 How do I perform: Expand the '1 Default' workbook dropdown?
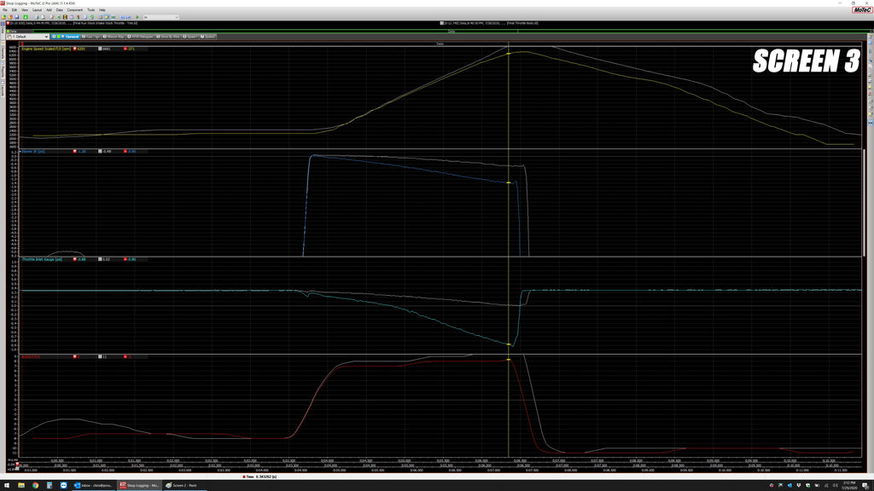(x=46, y=37)
